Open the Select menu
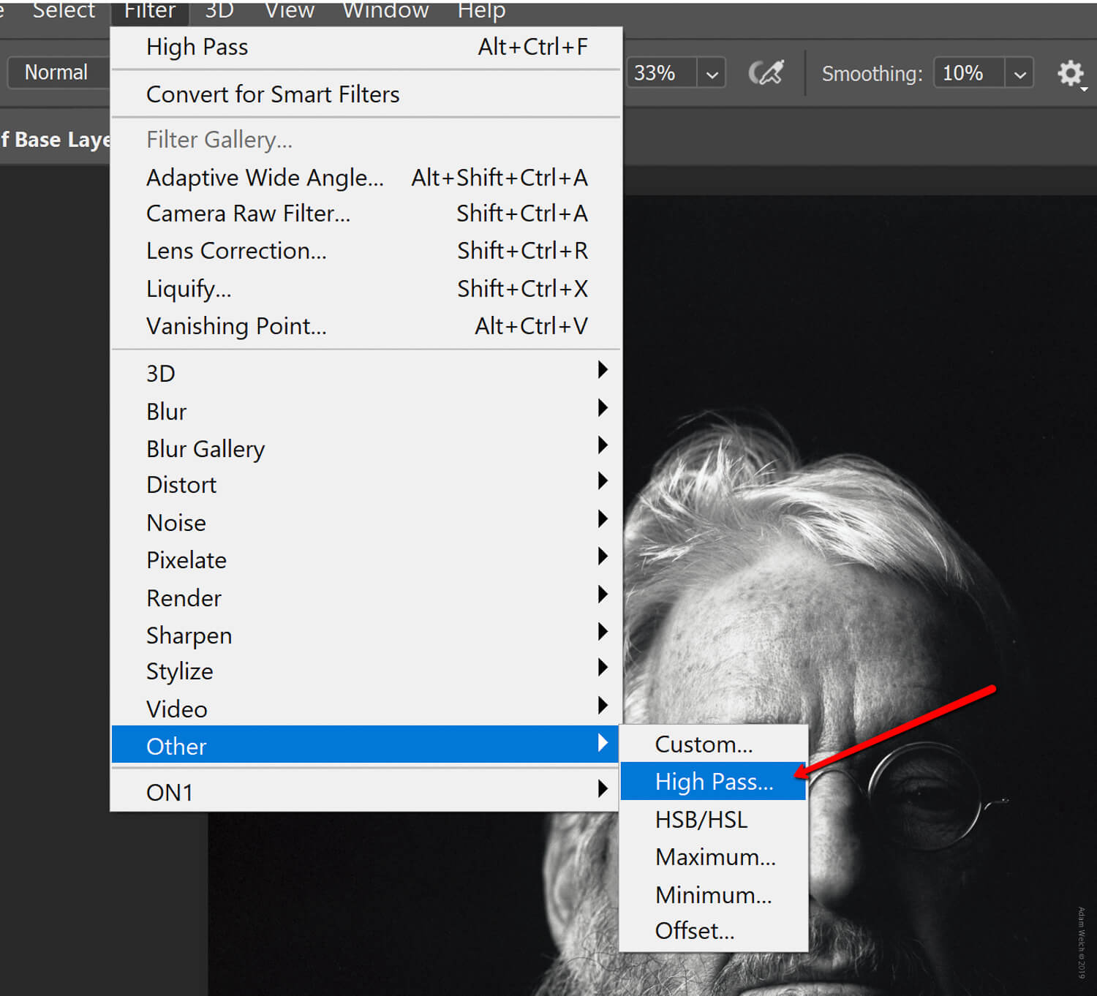 click(x=64, y=11)
